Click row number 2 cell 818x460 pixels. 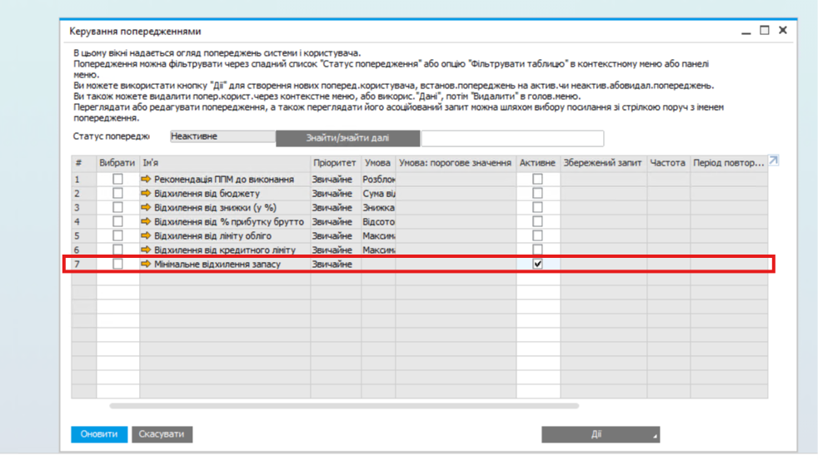(x=83, y=193)
